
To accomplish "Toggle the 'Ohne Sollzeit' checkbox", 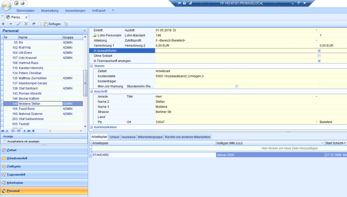I will coord(319,56).
